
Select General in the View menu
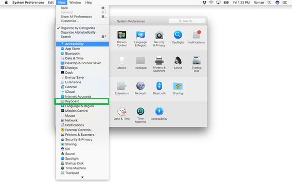pyautogui.click(x=82, y=87)
